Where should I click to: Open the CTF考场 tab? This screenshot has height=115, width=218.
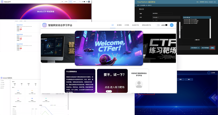point(127,25)
